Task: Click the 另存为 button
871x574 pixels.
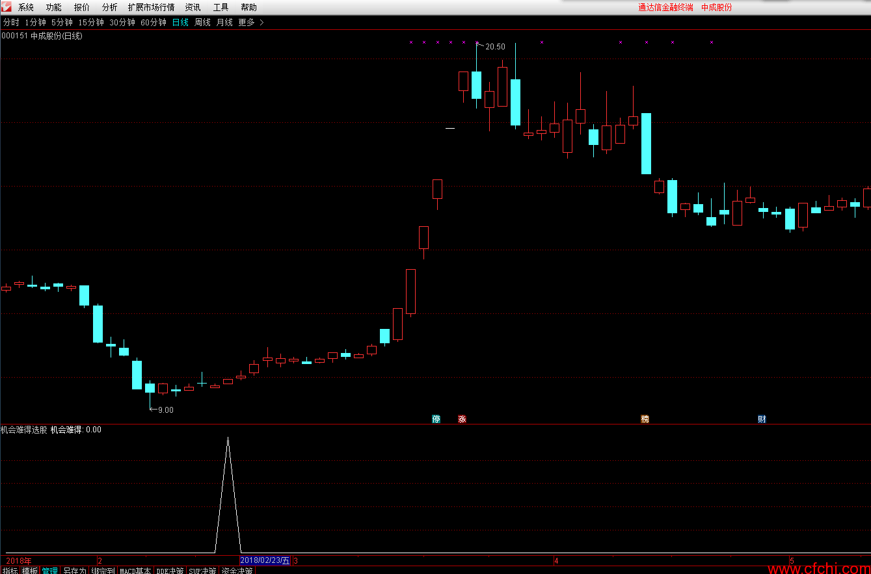Action: [74, 570]
